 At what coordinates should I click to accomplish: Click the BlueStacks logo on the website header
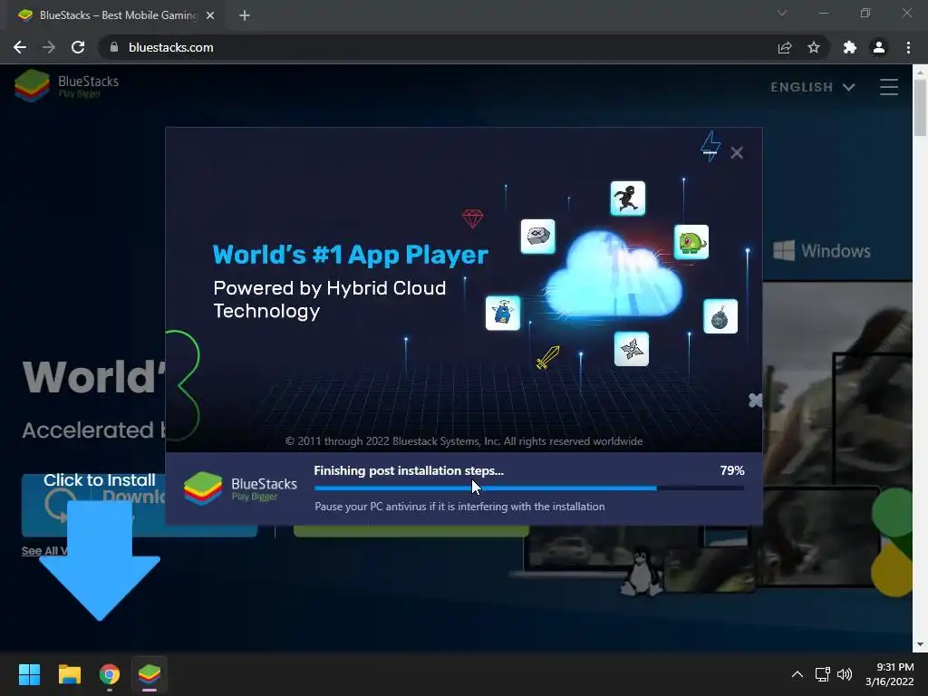(x=67, y=86)
